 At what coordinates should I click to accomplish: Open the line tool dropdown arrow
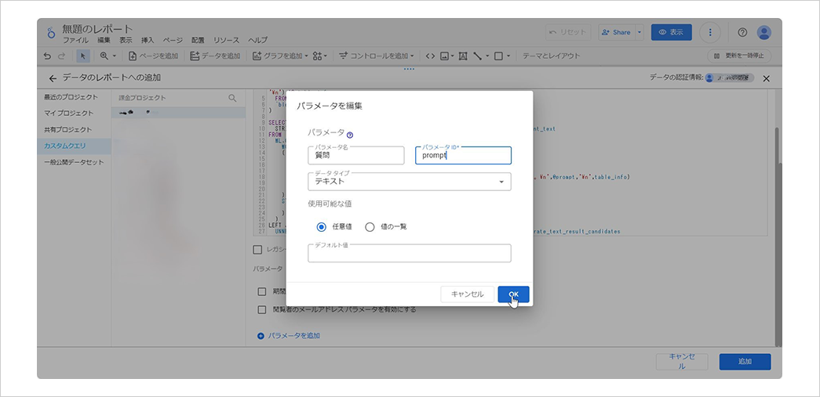click(x=487, y=56)
